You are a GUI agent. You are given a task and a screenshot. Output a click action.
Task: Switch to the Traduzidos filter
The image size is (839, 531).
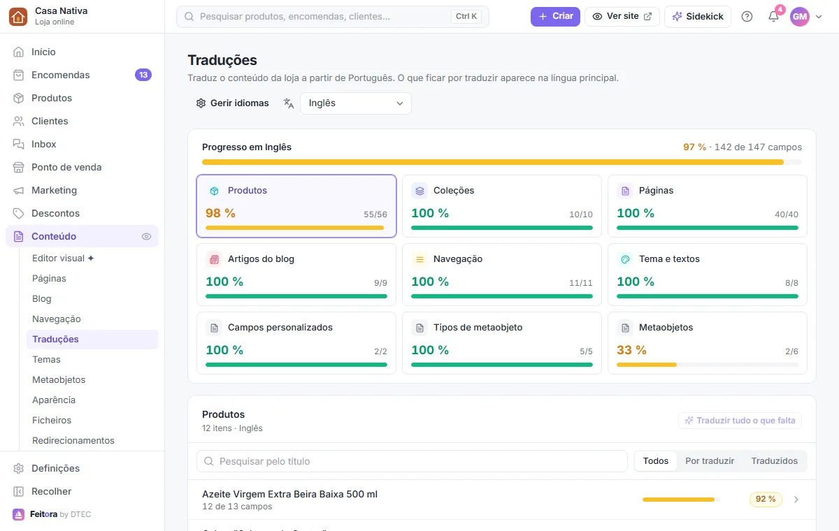775,461
